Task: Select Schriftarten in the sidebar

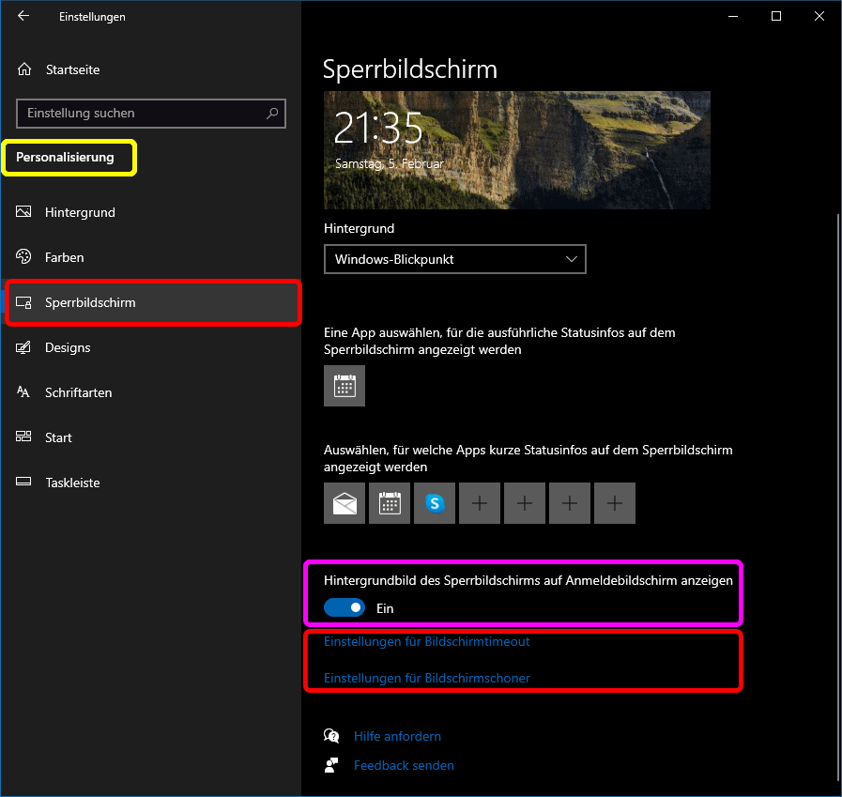Action: [x=78, y=392]
